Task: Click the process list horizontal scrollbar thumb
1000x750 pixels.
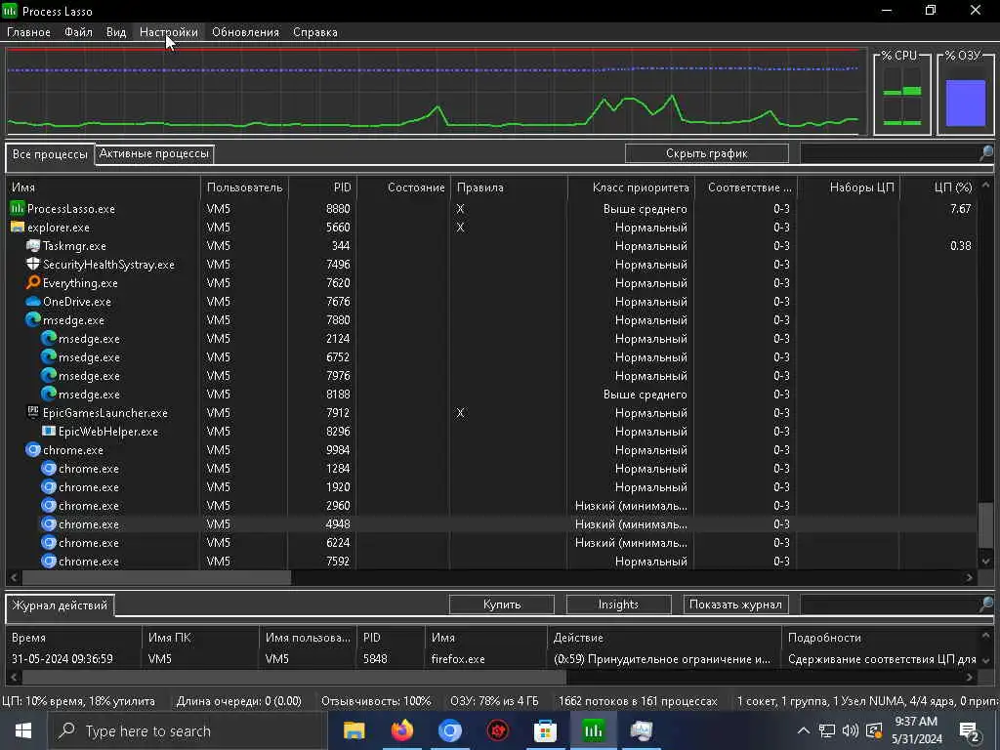Action: (156, 577)
